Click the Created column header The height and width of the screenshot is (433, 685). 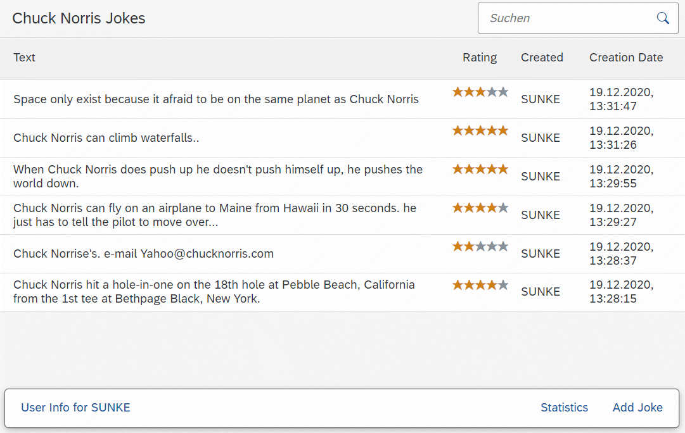coord(542,58)
